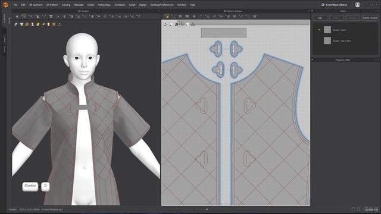The height and width of the screenshot is (214, 381).
Task: Open the Edit menu
Action: point(23,5)
